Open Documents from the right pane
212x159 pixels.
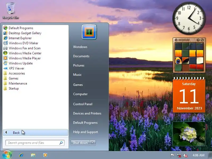81,56
